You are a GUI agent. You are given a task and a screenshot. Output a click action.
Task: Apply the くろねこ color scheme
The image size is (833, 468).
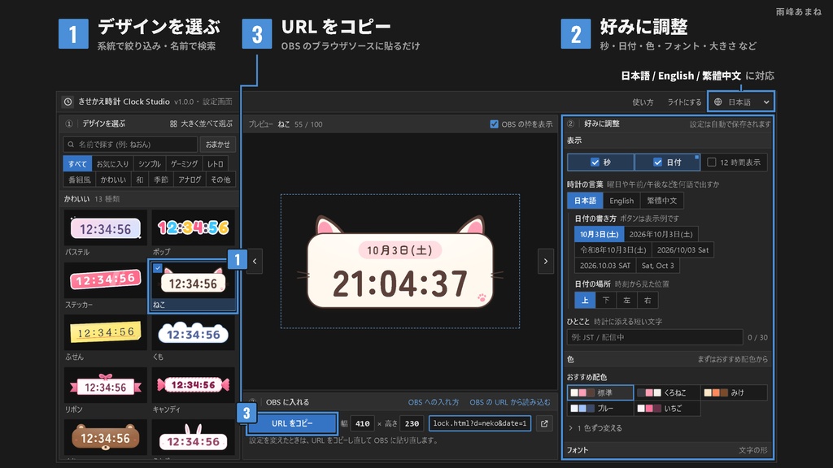[x=667, y=392]
